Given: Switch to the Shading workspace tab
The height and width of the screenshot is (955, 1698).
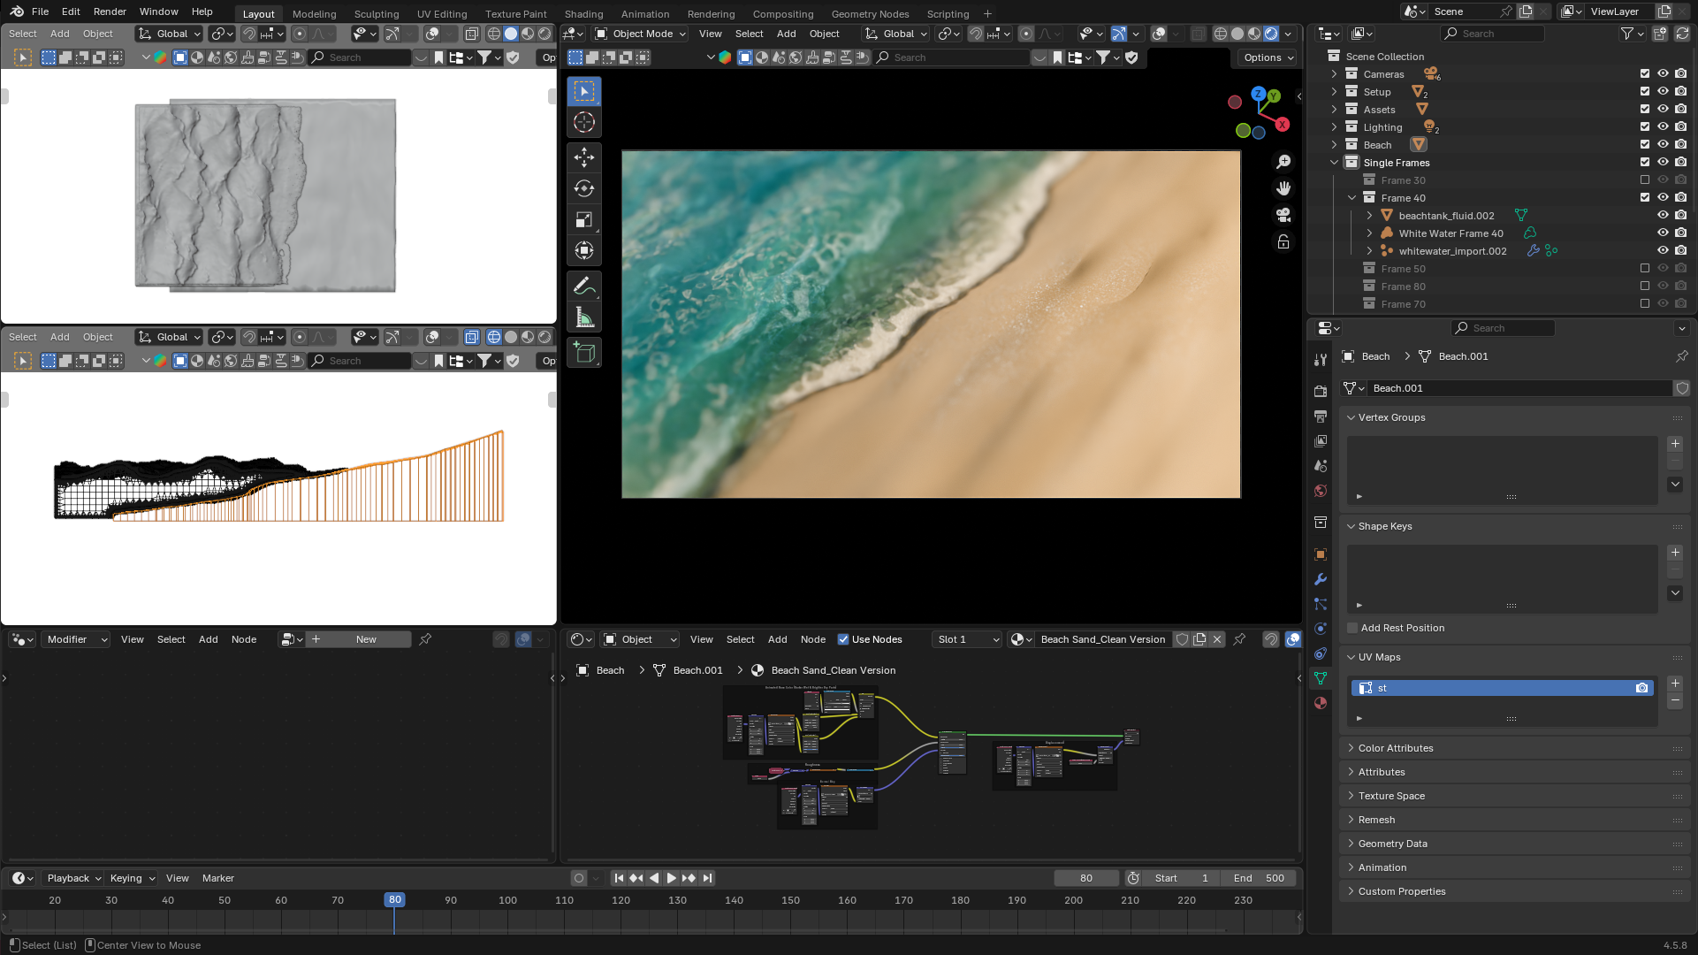Looking at the screenshot, I should coord(583,14).
